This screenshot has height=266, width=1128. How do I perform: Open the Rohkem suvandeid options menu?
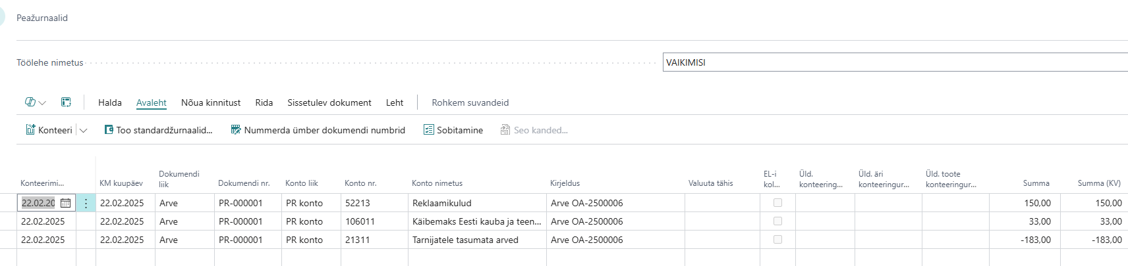470,102
